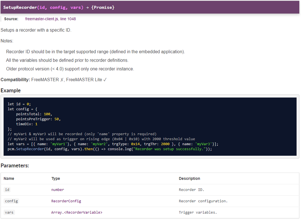Select the 'config' parameter name cell
This screenshot has height=220, width=301.
tap(11, 201)
